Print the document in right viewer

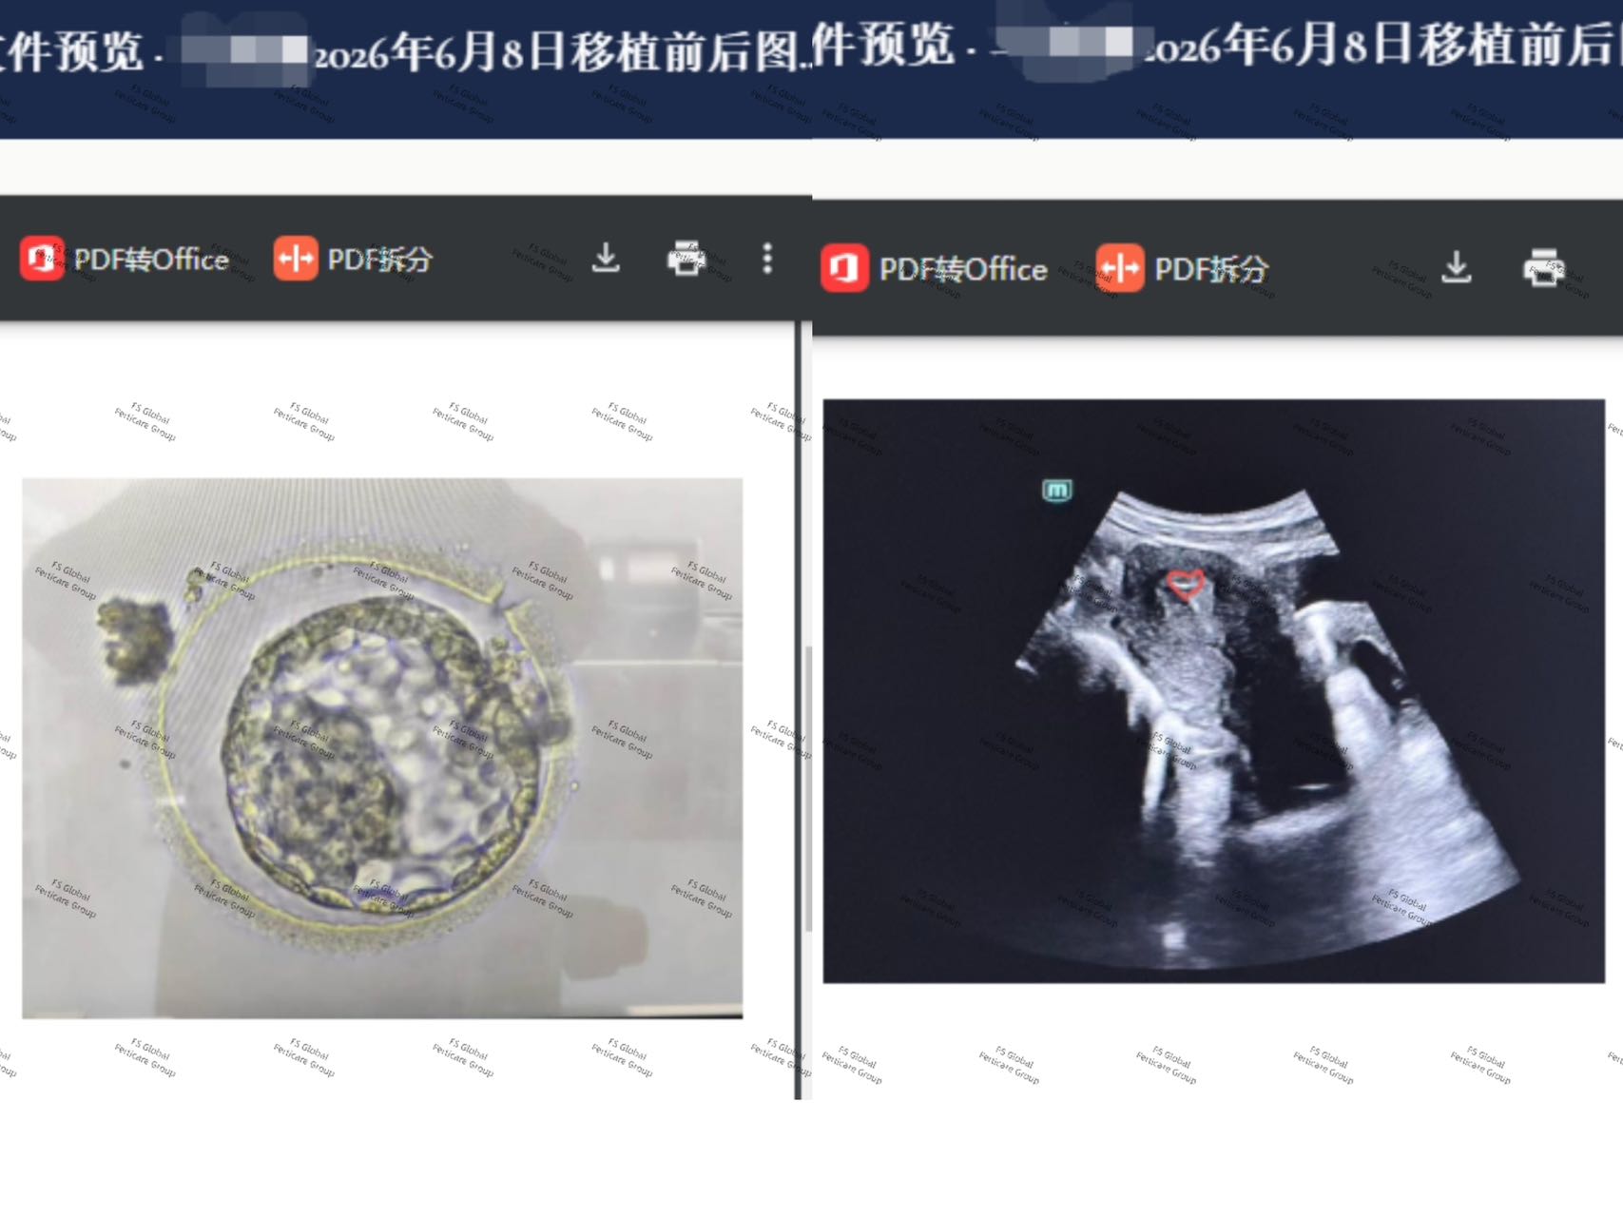click(1542, 268)
